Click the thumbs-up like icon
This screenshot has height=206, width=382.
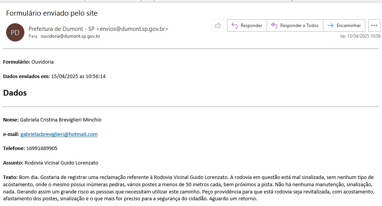(x=218, y=26)
